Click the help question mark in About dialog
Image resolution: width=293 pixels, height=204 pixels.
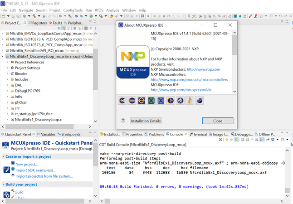tap(123, 121)
